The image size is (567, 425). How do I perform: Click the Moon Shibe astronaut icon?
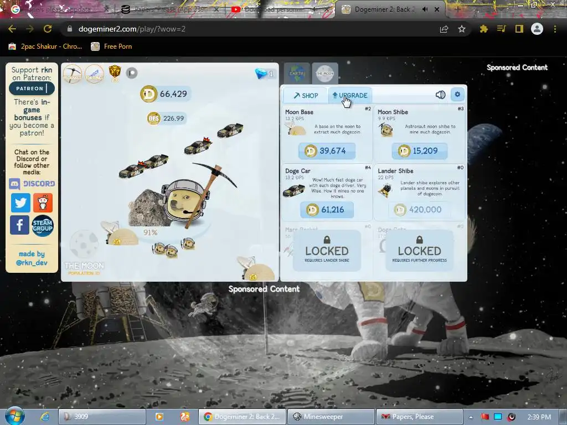tap(386, 129)
